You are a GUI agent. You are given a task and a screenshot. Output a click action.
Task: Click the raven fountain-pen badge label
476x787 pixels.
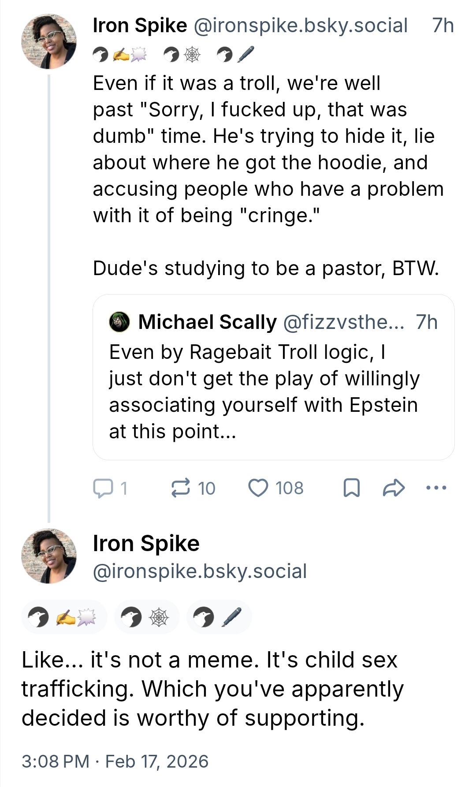coord(219,617)
